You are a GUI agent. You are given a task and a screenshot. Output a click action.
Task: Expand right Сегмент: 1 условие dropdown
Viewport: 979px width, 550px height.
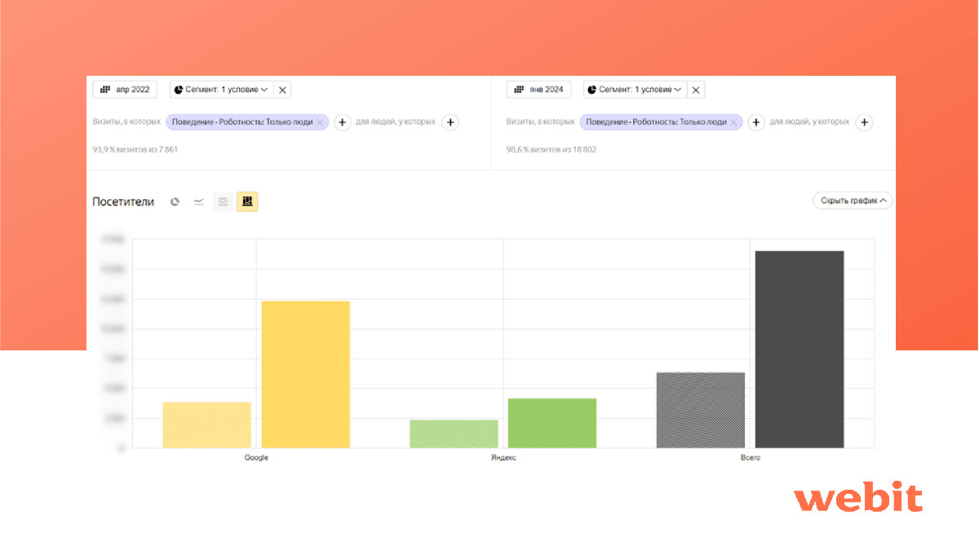click(635, 90)
